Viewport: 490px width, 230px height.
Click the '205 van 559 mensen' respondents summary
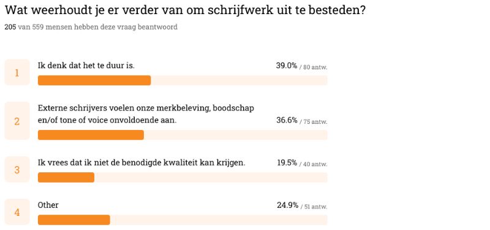tap(91, 27)
